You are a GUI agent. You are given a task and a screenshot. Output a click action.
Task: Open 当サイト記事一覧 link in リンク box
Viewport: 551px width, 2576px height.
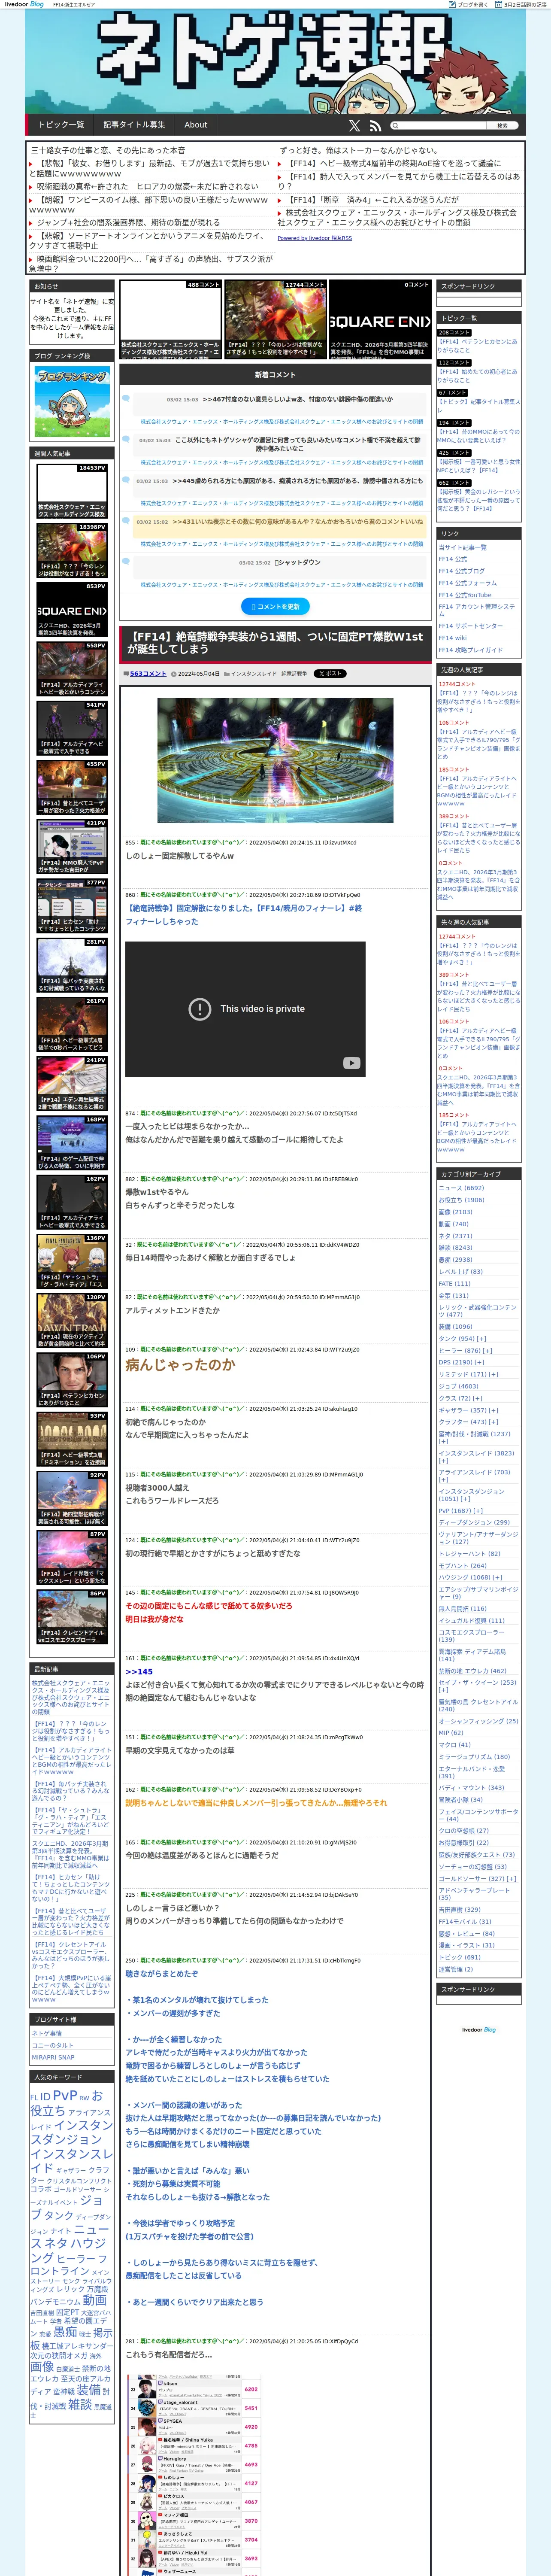point(462,547)
